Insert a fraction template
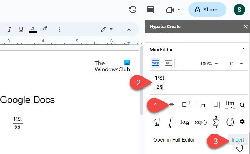 171,105
